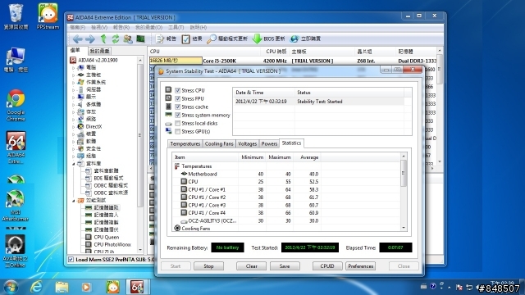Screen dimensions: 525x295
Task: Click the Windows Start orb
Action: tap(11, 287)
